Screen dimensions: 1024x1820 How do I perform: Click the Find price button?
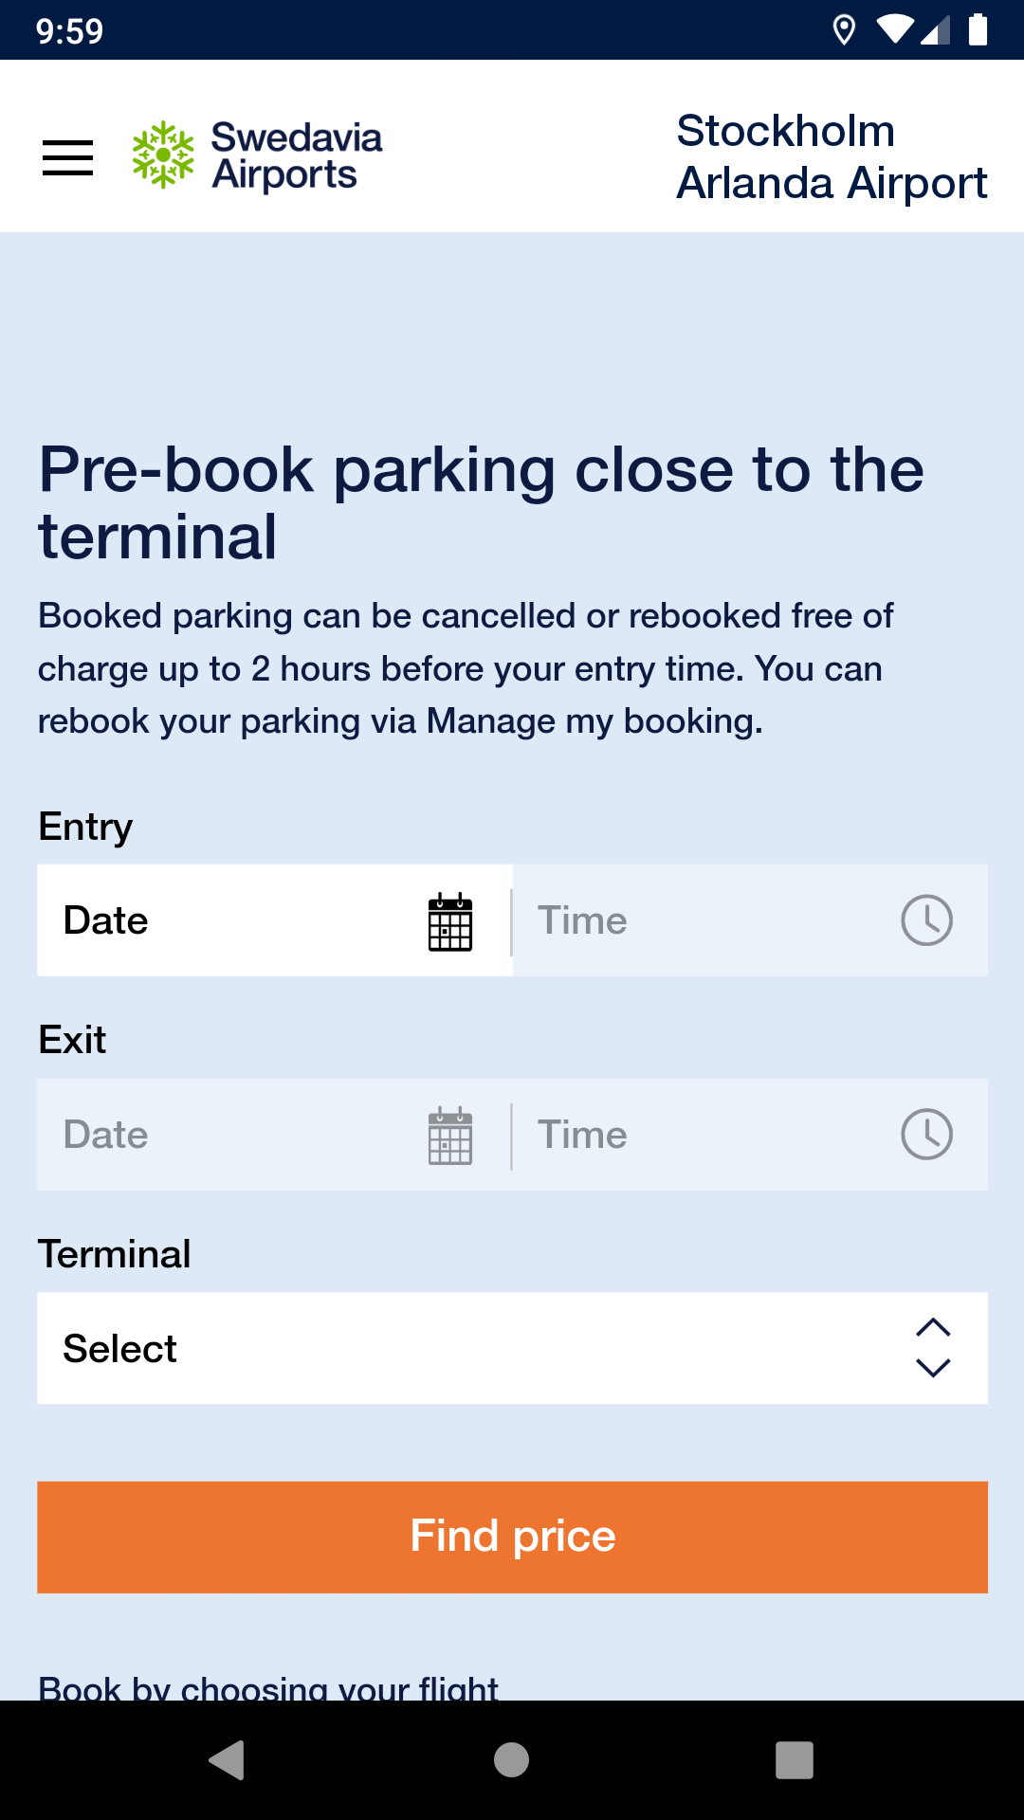pos(512,1537)
